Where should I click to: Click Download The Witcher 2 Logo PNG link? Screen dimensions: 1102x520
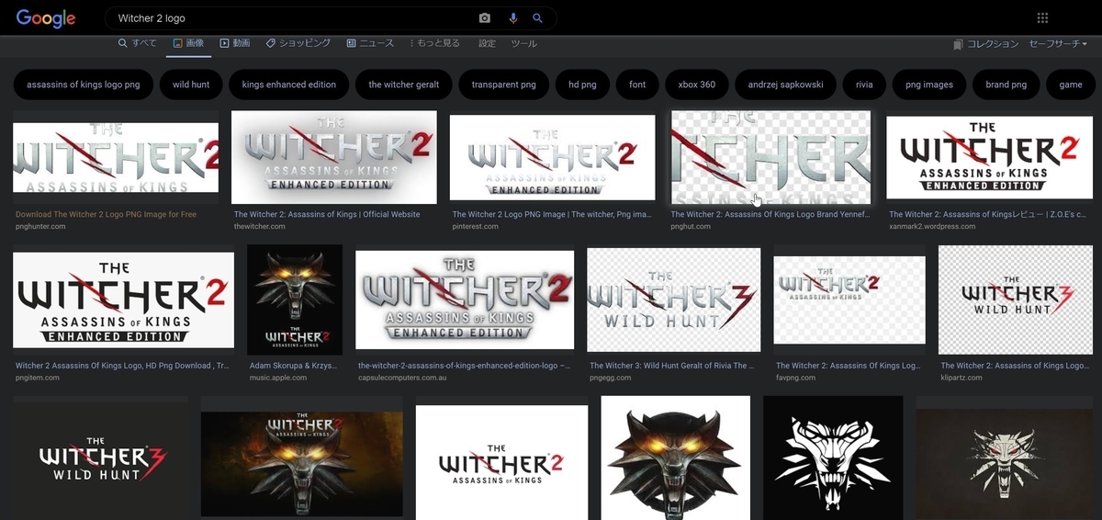pos(106,214)
